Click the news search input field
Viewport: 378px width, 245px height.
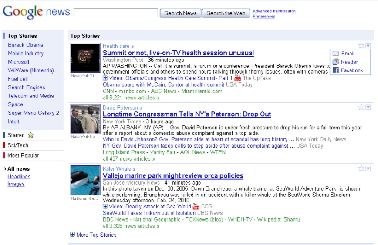(x=116, y=13)
